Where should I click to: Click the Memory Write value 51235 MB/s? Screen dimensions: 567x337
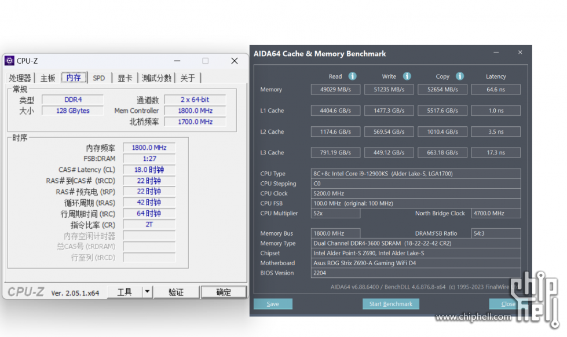(389, 89)
